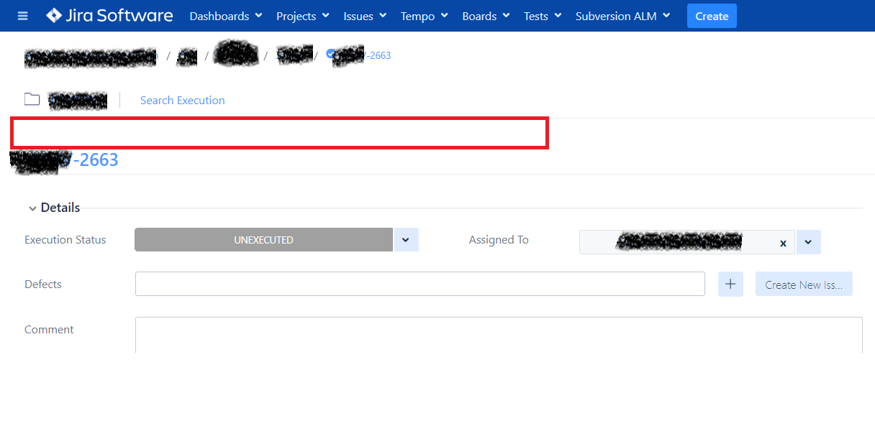
Task: Open the Subversion ALM dropdown
Action: (623, 16)
